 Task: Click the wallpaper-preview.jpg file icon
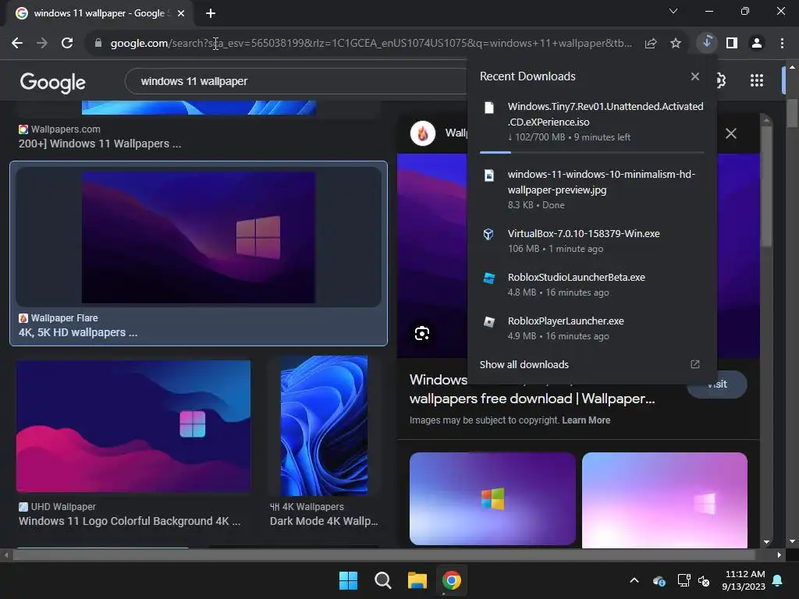(x=489, y=175)
